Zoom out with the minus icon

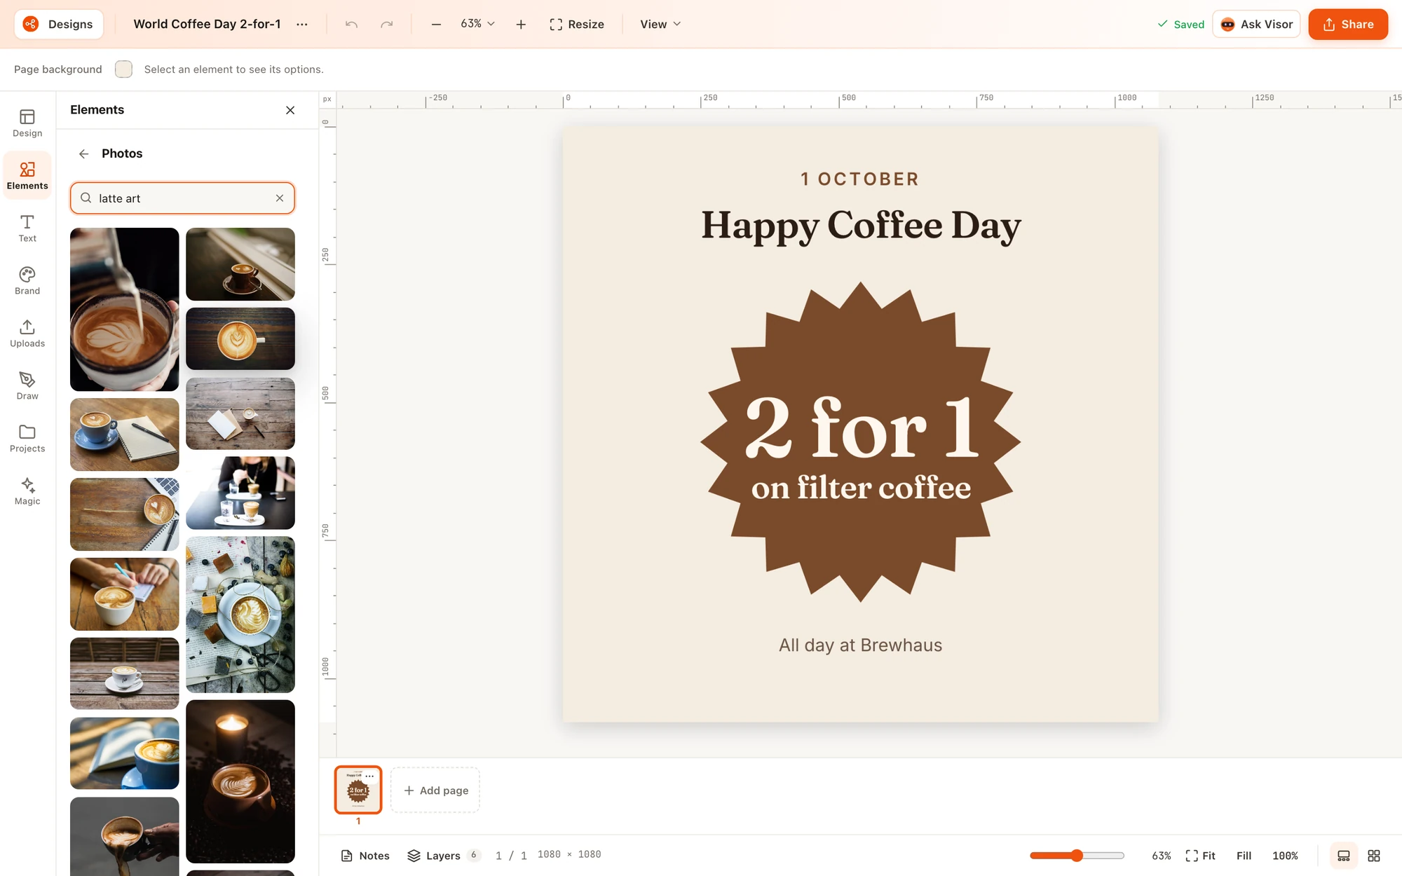[x=436, y=24]
